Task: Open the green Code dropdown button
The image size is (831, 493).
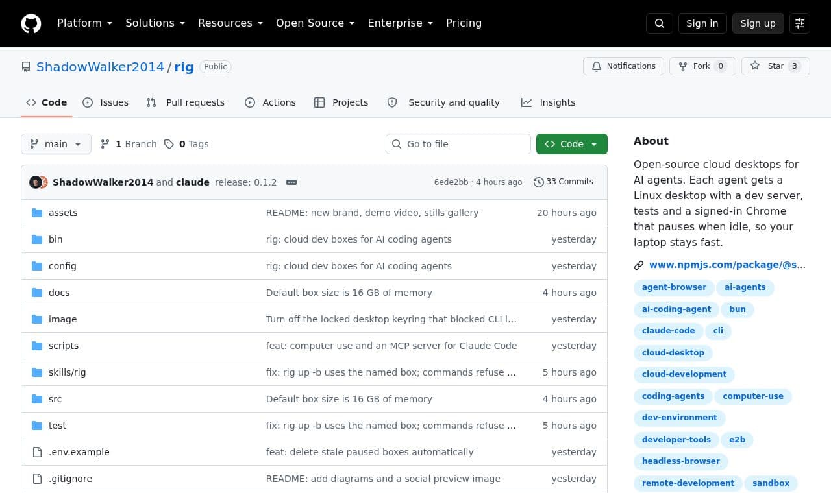Action: tap(572, 144)
